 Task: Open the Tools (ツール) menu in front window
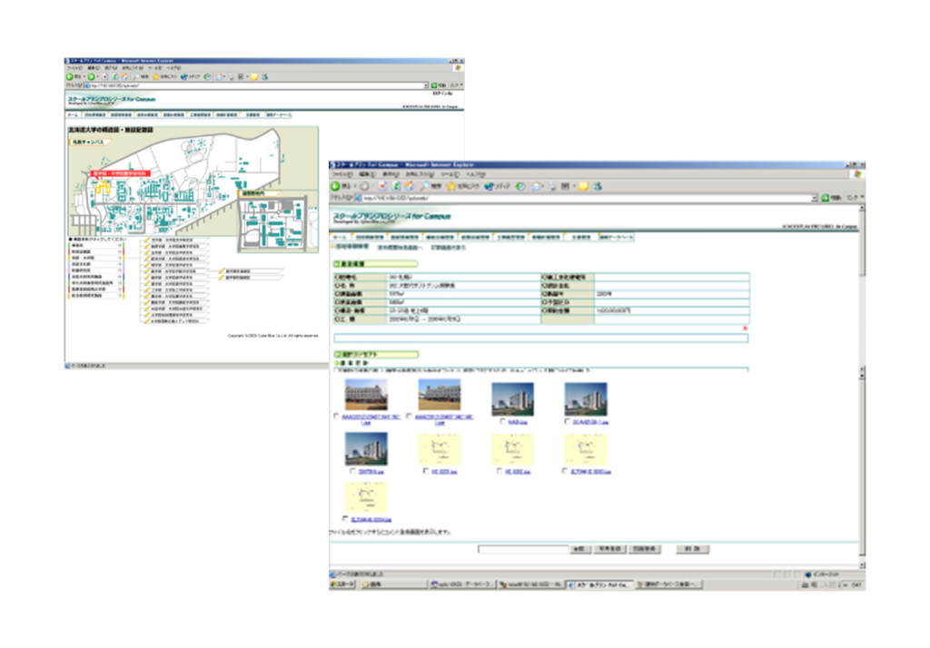450,174
